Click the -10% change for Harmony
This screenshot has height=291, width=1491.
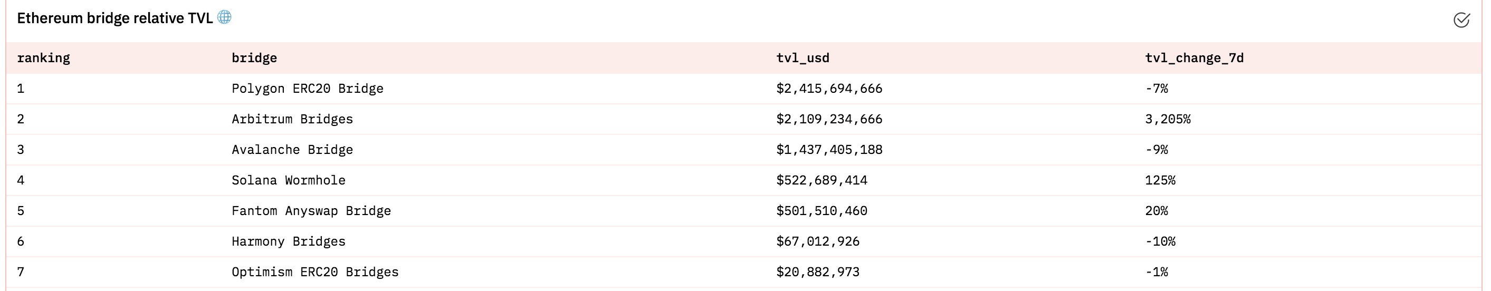pos(1160,242)
